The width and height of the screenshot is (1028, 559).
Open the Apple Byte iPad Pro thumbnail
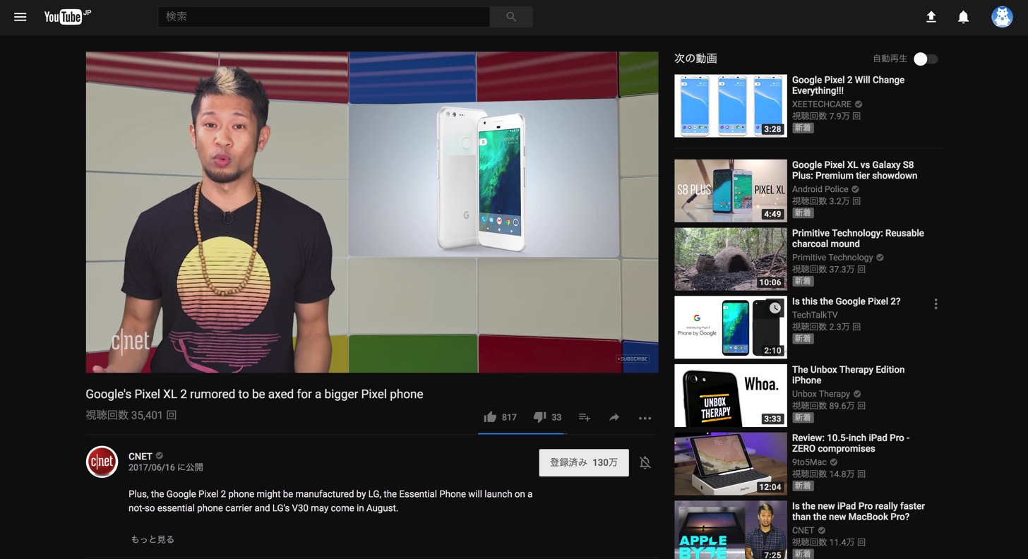(x=731, y=530)
